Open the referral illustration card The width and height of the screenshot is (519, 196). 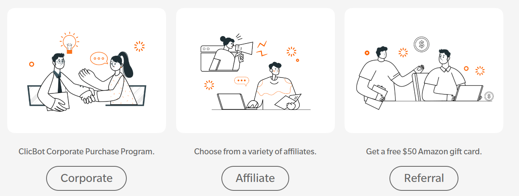point(424,71)
